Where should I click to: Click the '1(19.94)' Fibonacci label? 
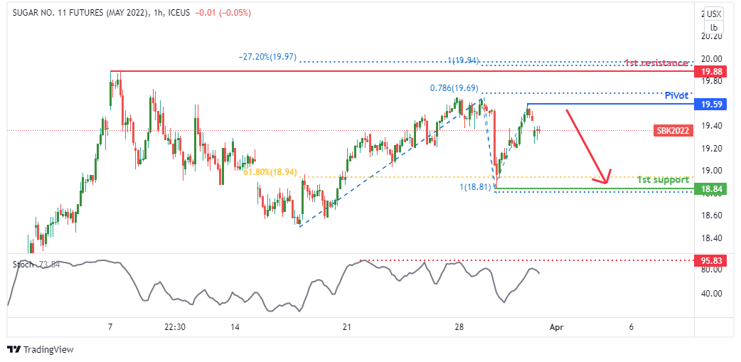coord(463,60)
